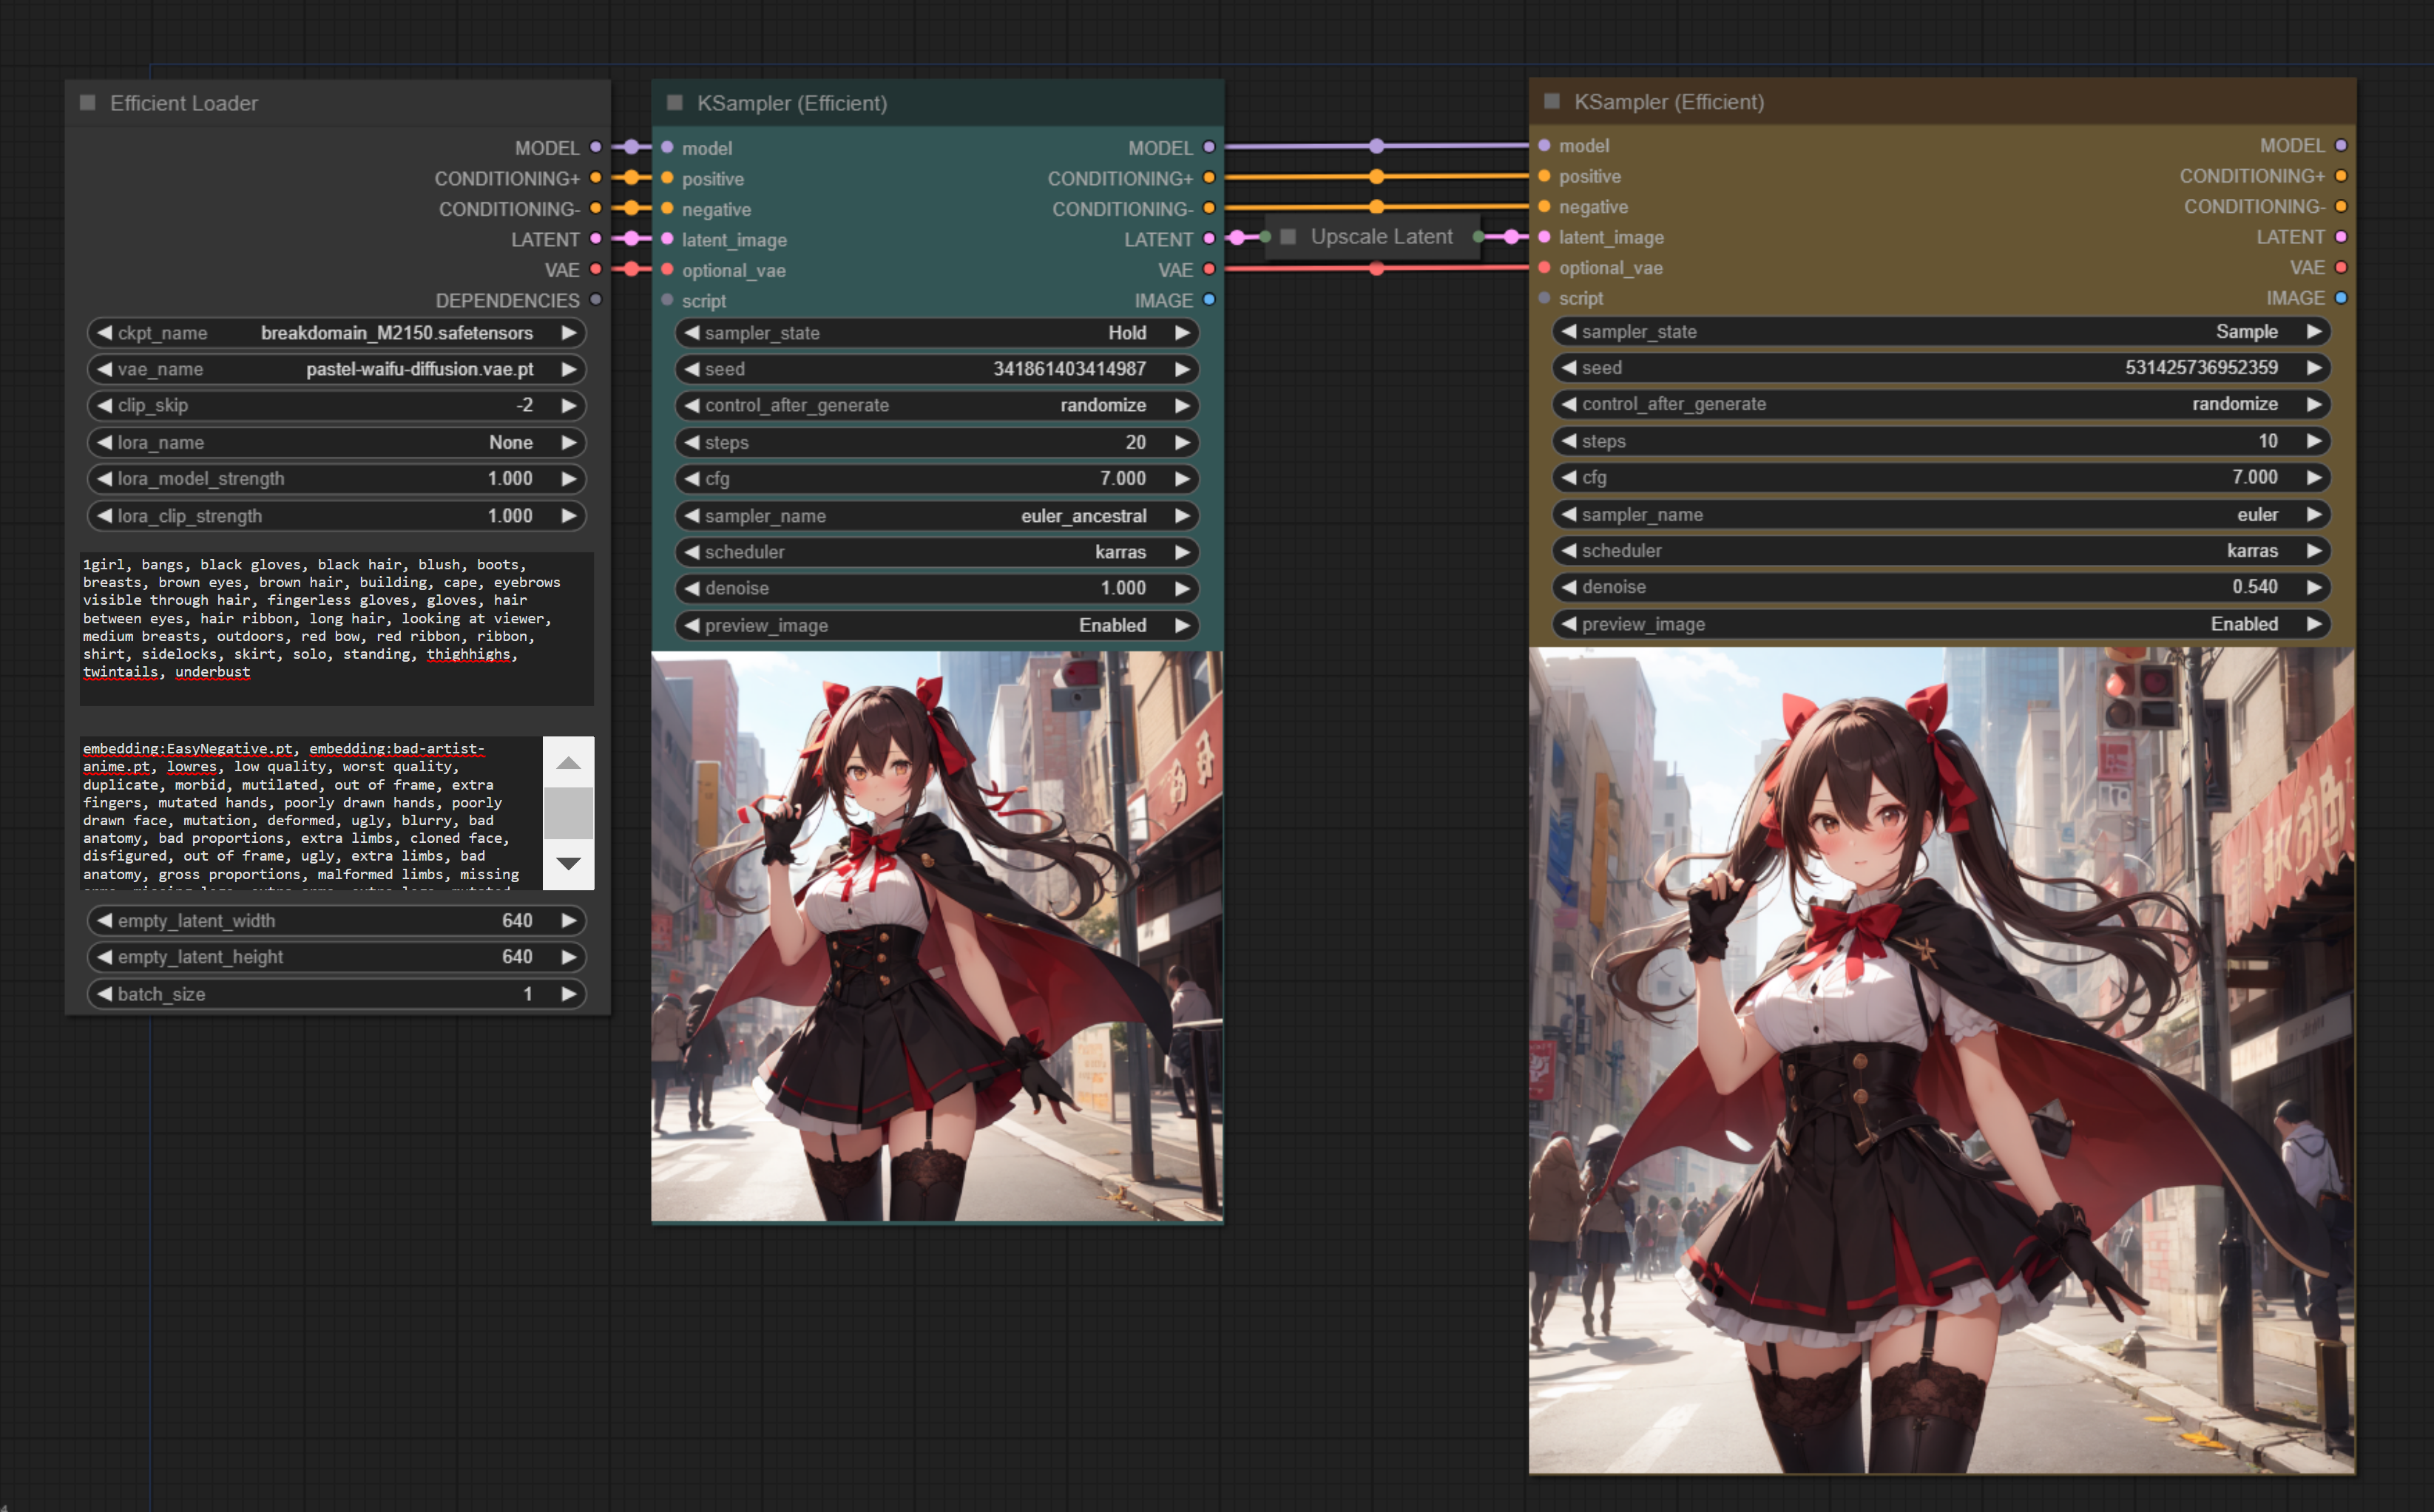Click the left arrow on steps in first KSampler
Viewport: 2434px width, 1512px height.
coord(692,442)
